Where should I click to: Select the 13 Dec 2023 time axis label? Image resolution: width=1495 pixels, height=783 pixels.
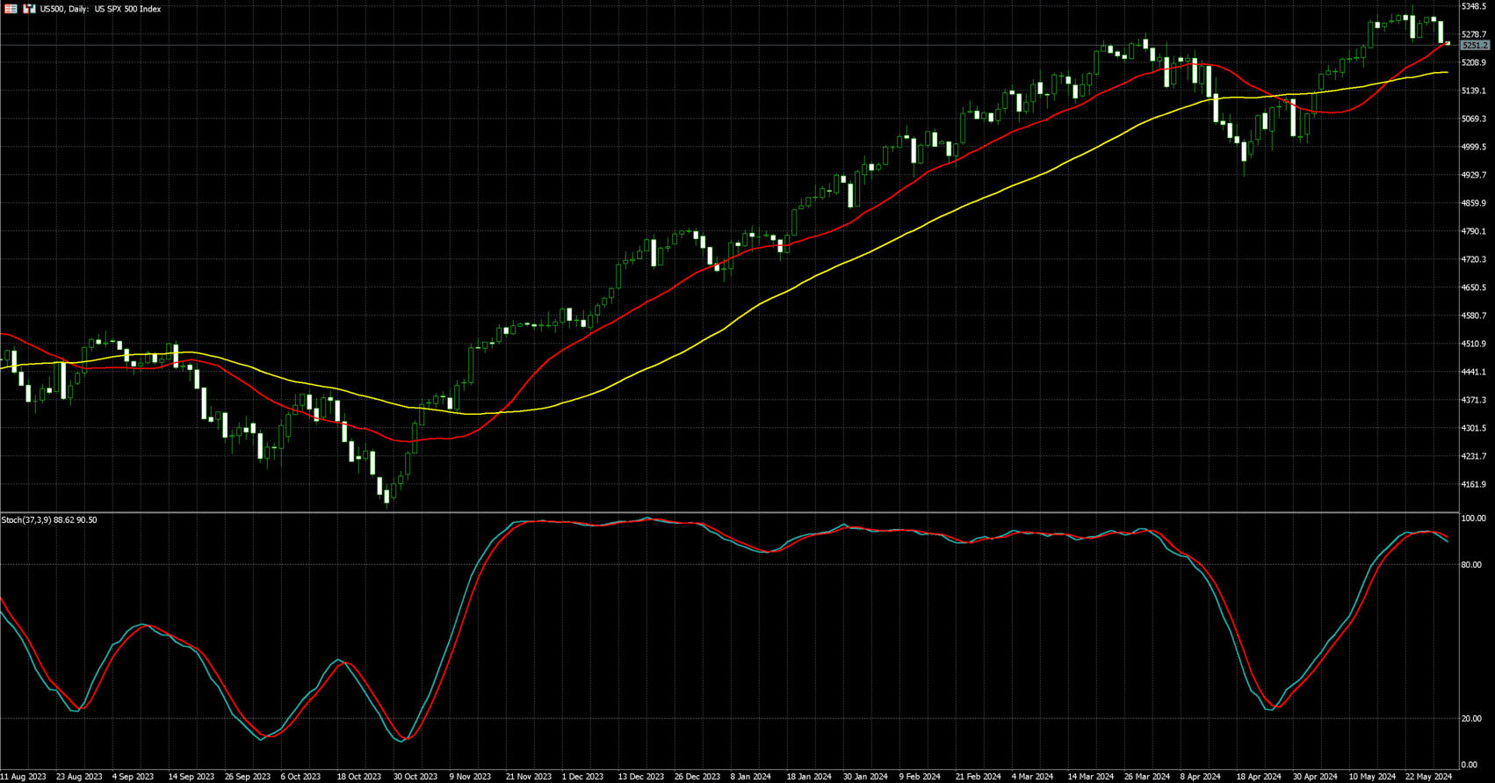(x=640, y=777)
